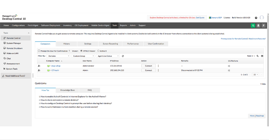This screenshot has width=269, height=140.
Task: Select Wake on LAN in sidebar
Action: (12, 53)
